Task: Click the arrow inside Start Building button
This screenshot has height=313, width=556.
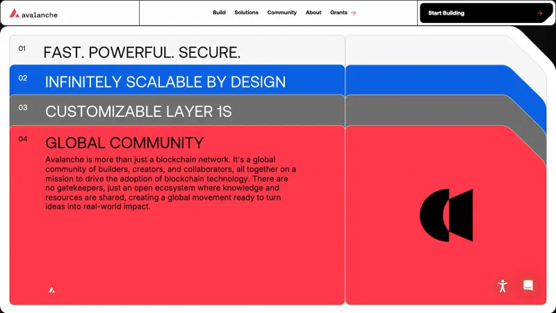Action: click(539, 13)
